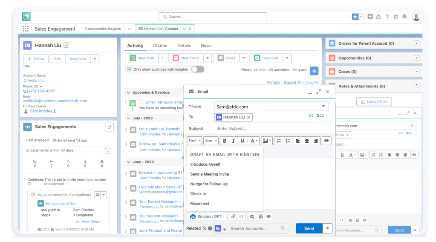Image resolution: width=436 pixels, height=242 pixels.
Task: Choose Introduce Myself from Einstein menu
Action: [205, 164]
